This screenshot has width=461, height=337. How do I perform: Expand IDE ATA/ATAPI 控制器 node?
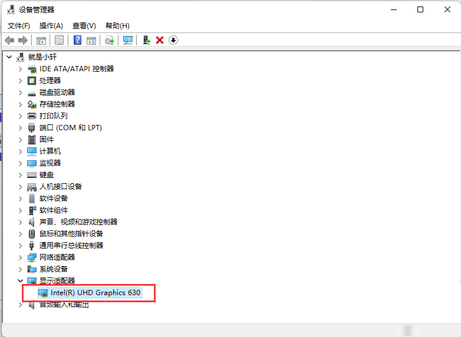[x=20, y=69]
